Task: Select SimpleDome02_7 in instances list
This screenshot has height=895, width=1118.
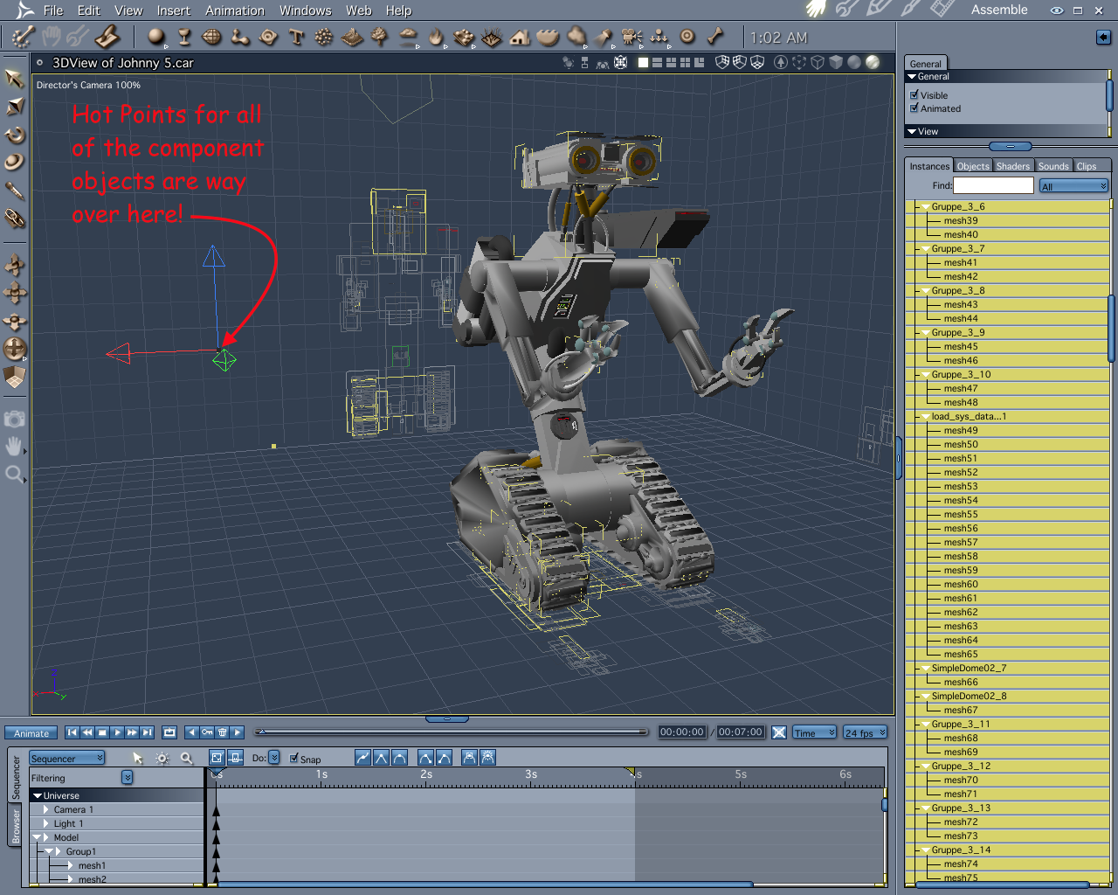Action: tap(969, 668)
